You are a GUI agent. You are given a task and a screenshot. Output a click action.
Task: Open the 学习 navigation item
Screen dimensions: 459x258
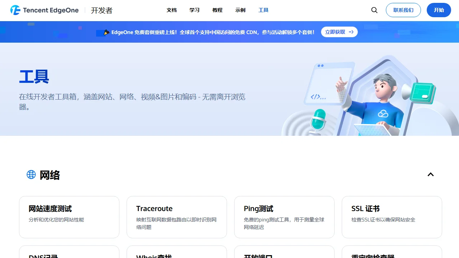pos(194,10)
